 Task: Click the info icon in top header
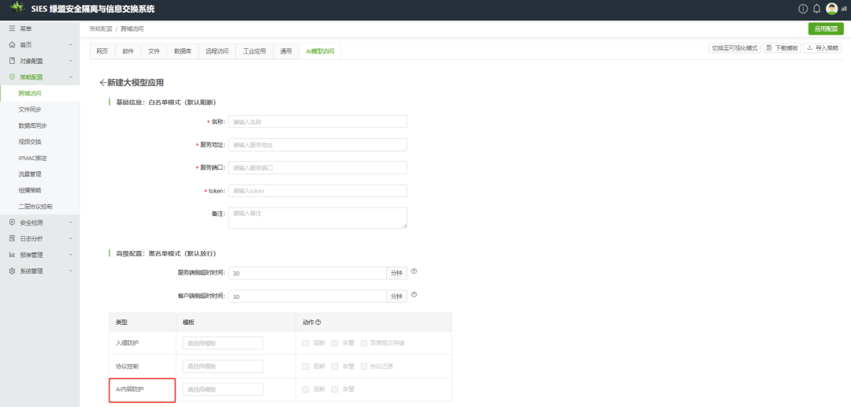803,9
